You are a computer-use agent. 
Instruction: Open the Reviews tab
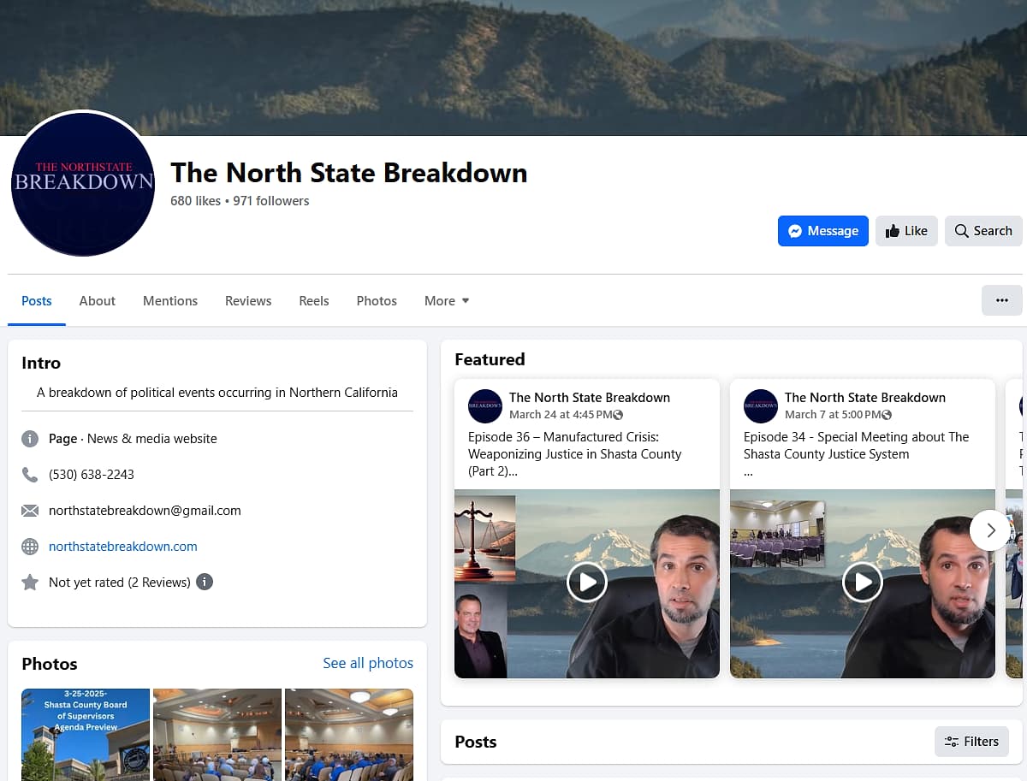click(x=248, y=301)
